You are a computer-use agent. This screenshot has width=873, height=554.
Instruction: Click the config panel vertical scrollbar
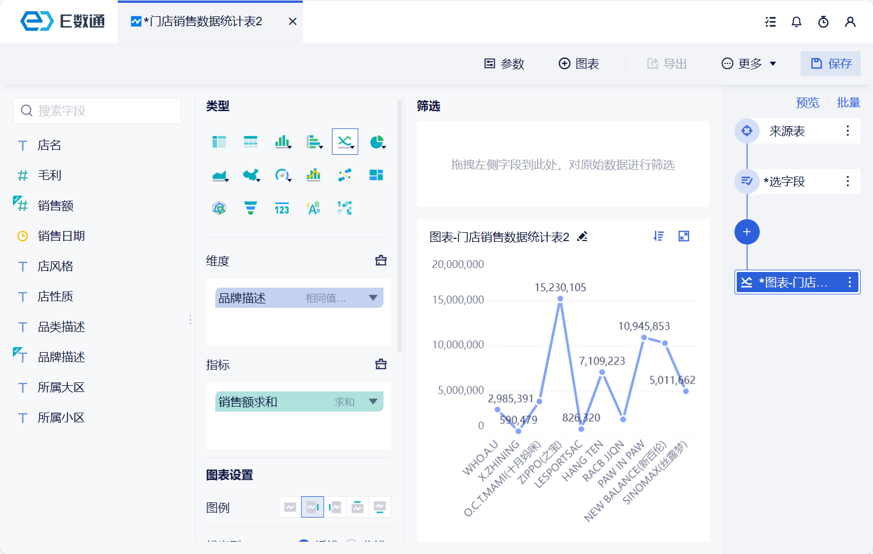pos(399,225)
